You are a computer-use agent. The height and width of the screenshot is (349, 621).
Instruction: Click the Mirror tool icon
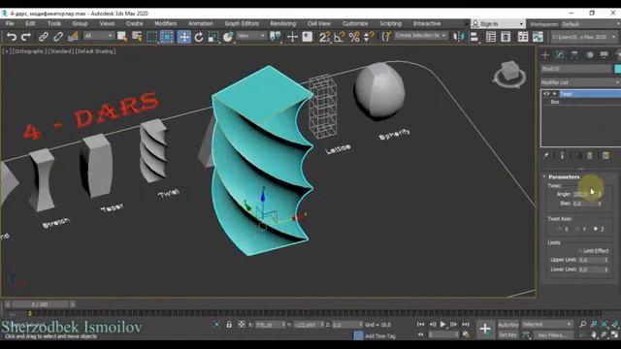459,37
